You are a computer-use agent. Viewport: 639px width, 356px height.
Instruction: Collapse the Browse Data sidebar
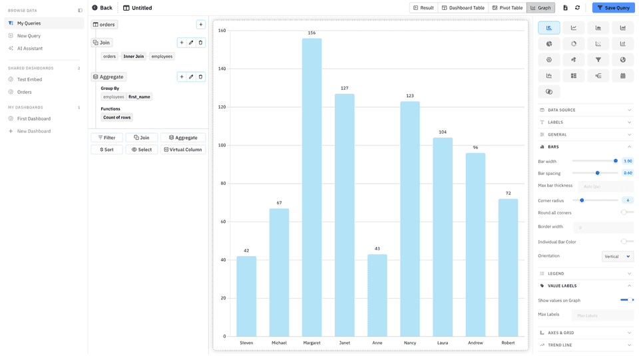pyautogui.click(x=81, y=11)
